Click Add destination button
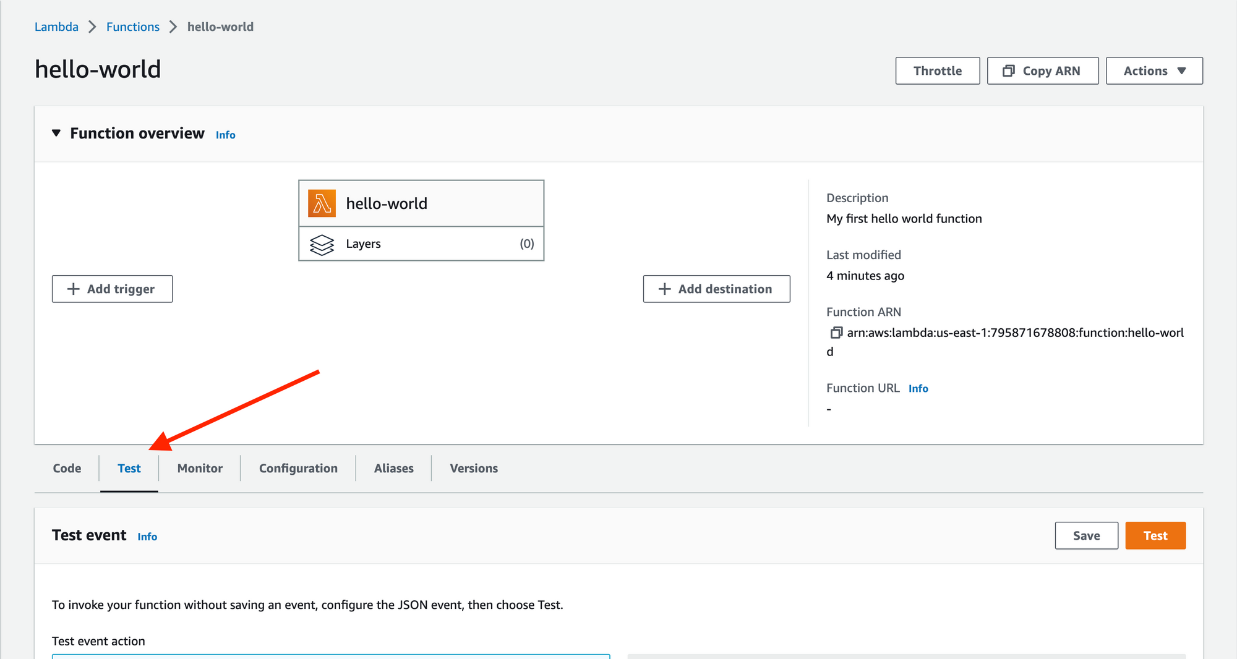 pyautogui.click(x=716, y=289)
